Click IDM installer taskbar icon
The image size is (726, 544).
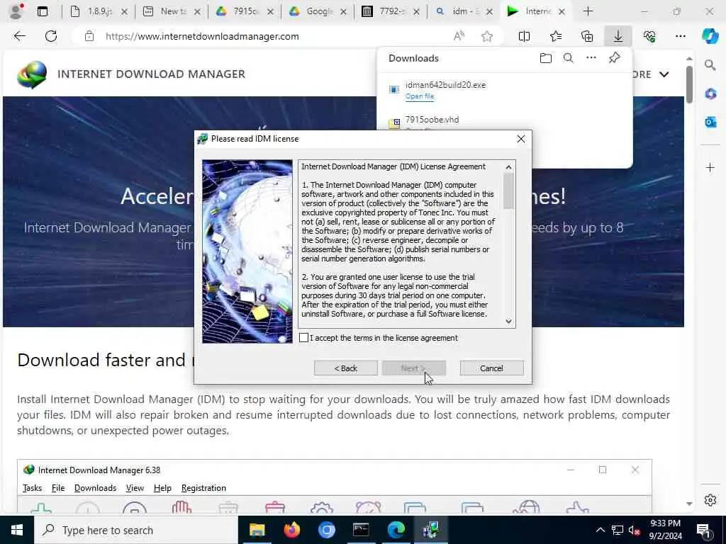[x=430, y=530]
